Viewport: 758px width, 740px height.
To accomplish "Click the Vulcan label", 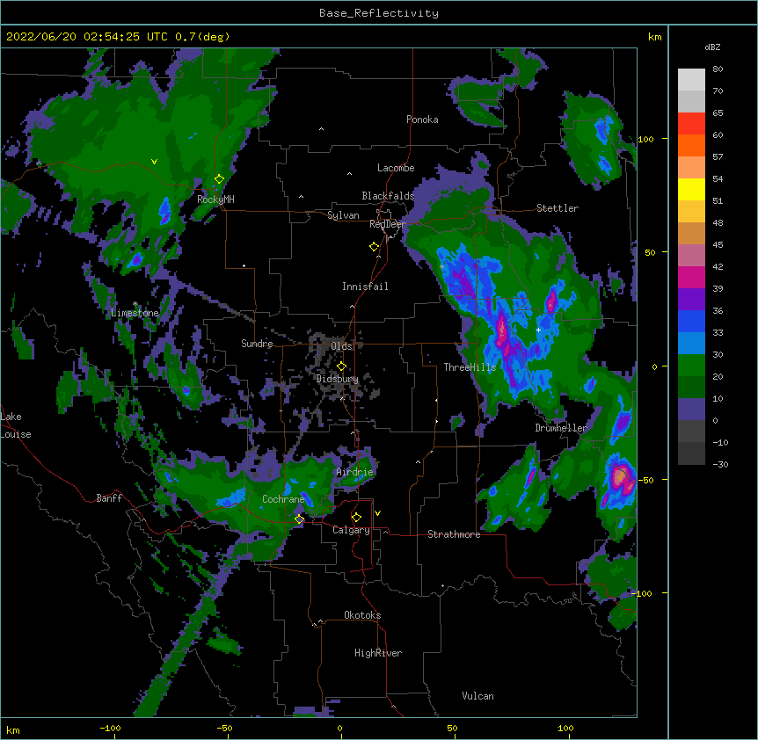I will pos(477,696).
